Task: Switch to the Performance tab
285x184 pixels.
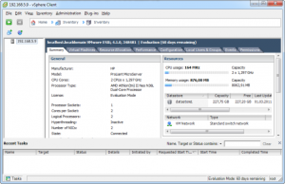Action: pyautogui.click(x=146, y=50)
